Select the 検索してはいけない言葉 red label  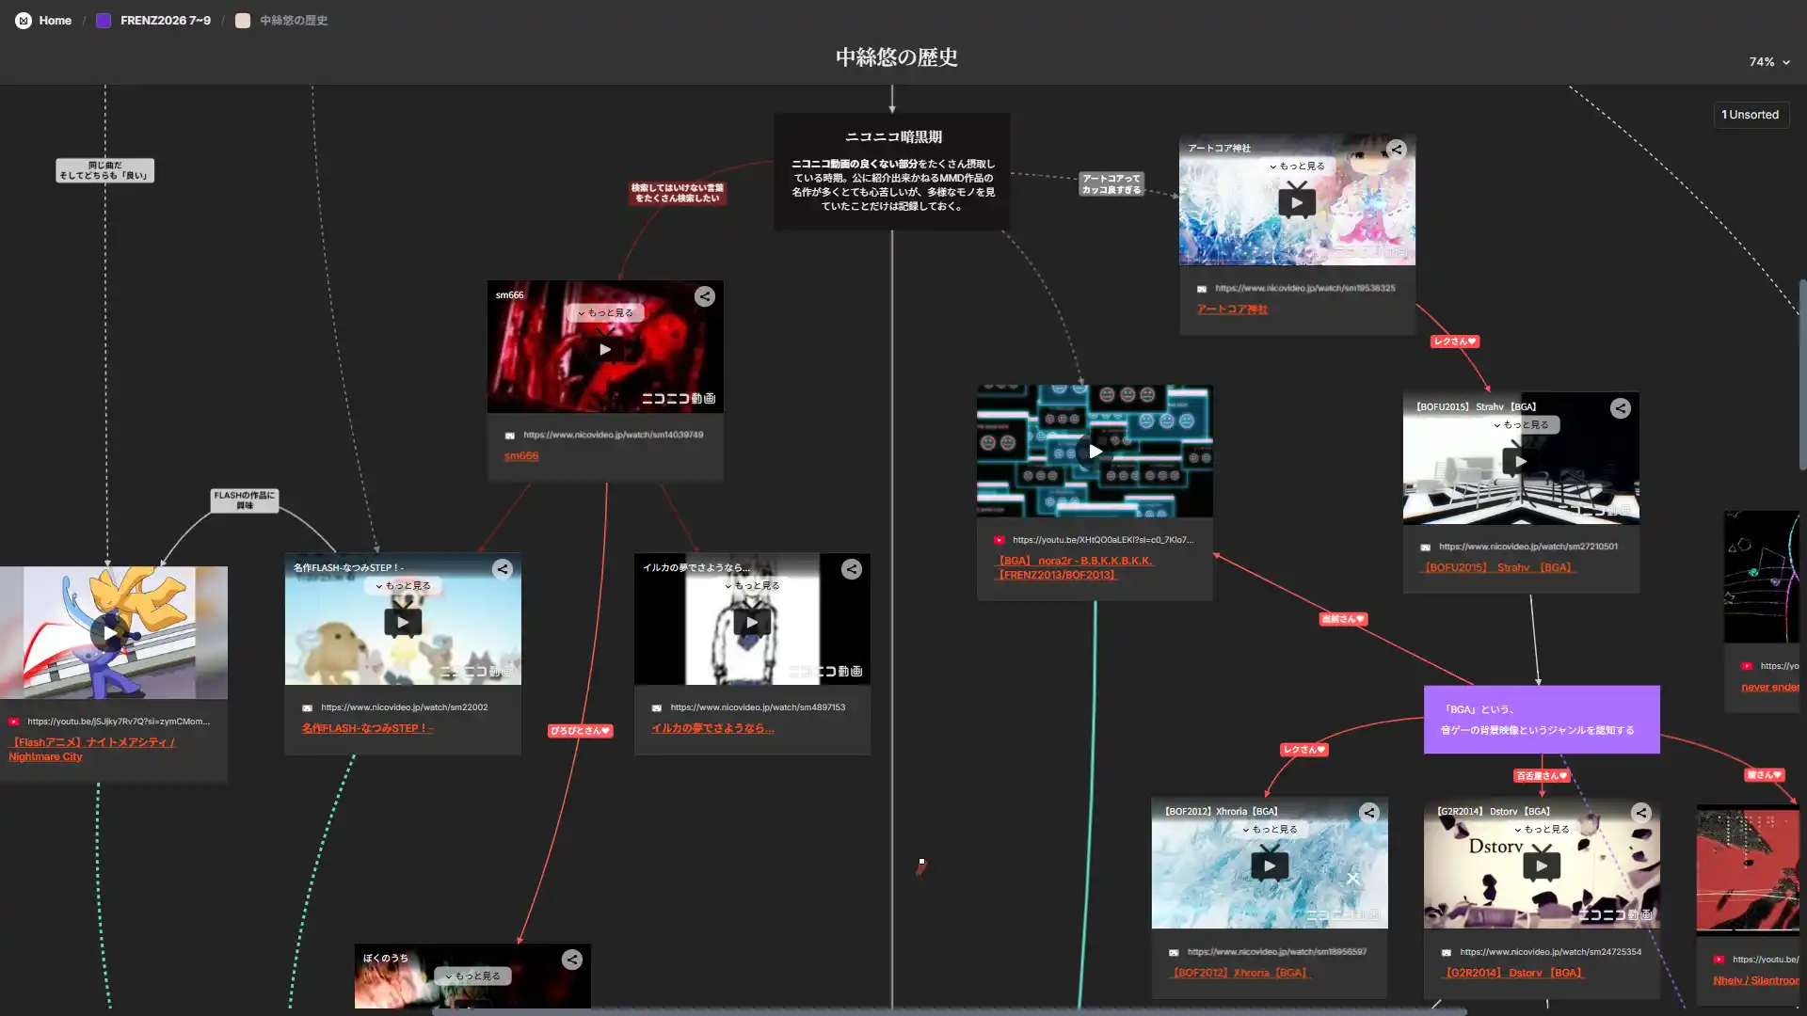pos(677,193)
